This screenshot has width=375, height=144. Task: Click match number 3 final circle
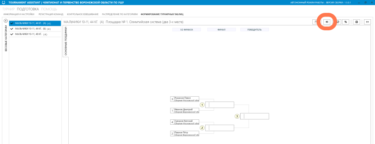[237, 116]
